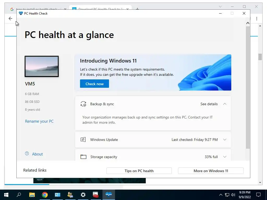Close the Google search Chrome tab
This screenshot has width=267, height=200.
(65, 9)
